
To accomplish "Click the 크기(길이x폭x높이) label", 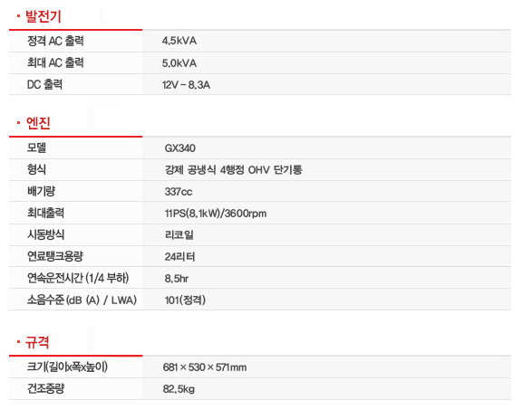I will pos(67,367).
